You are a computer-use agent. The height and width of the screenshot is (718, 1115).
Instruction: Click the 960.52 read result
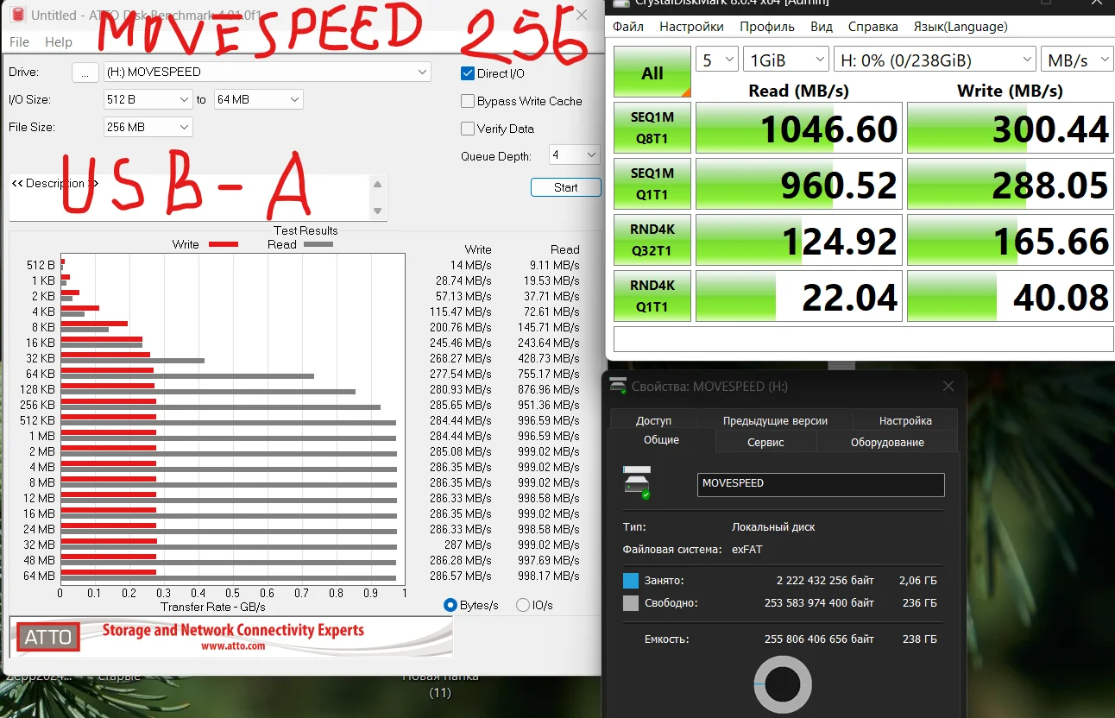click(x=799, y=185)
